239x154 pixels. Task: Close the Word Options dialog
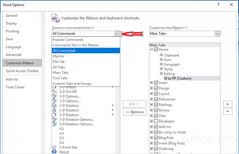231,5
